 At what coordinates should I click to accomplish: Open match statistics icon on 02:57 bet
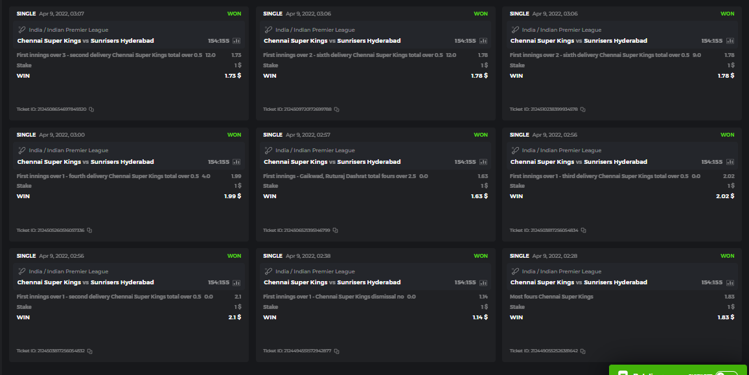pos(483,162)
